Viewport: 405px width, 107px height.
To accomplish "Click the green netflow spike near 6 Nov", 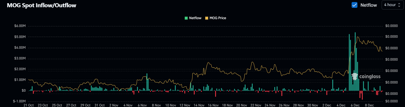I will [147, 82].
